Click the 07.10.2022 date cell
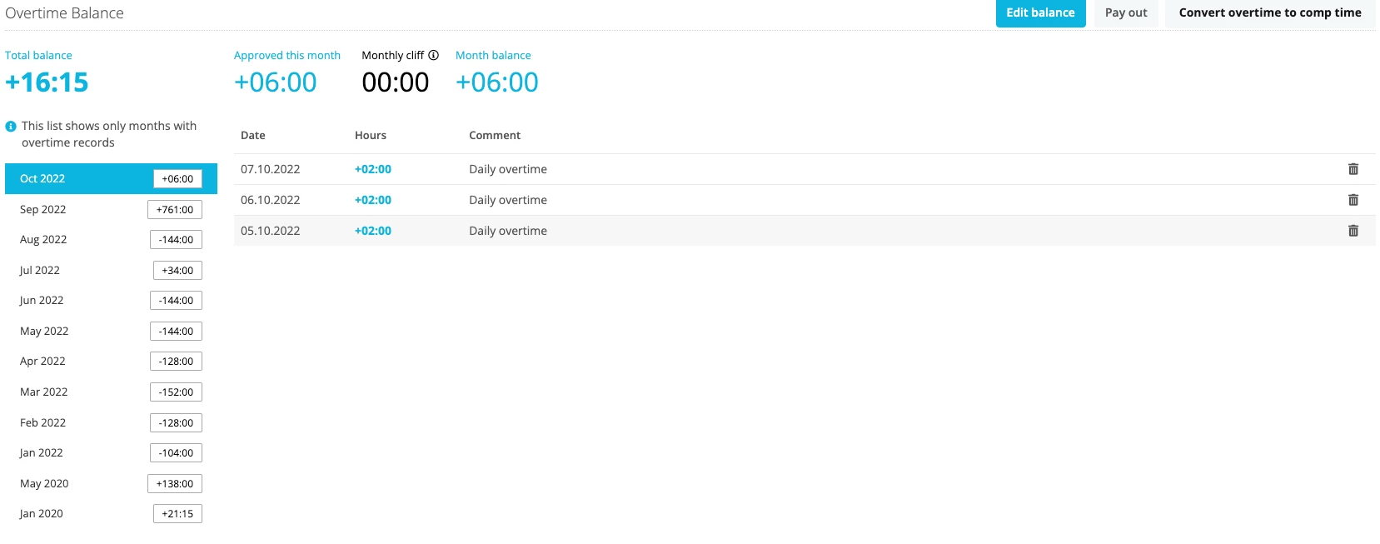 pos(271,169)
